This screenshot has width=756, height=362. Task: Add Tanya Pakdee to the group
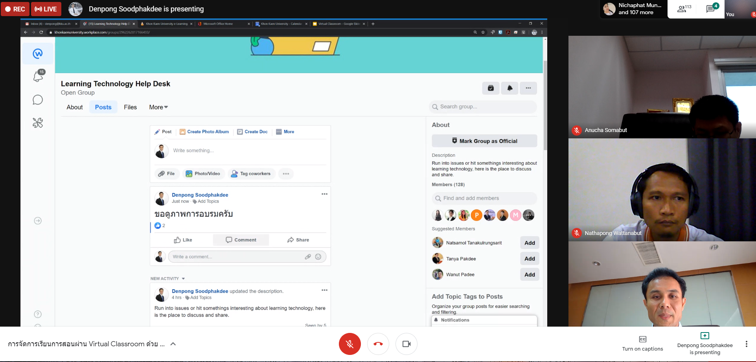(x=529, y=259)
